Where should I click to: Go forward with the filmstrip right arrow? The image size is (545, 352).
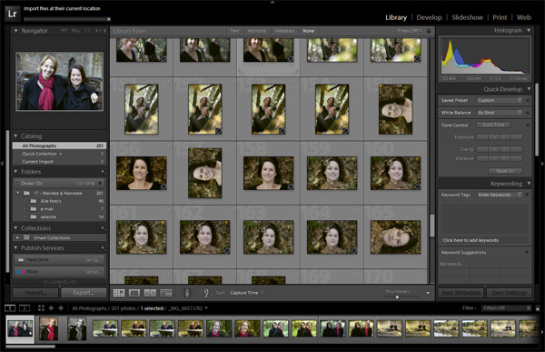point(61,308)
